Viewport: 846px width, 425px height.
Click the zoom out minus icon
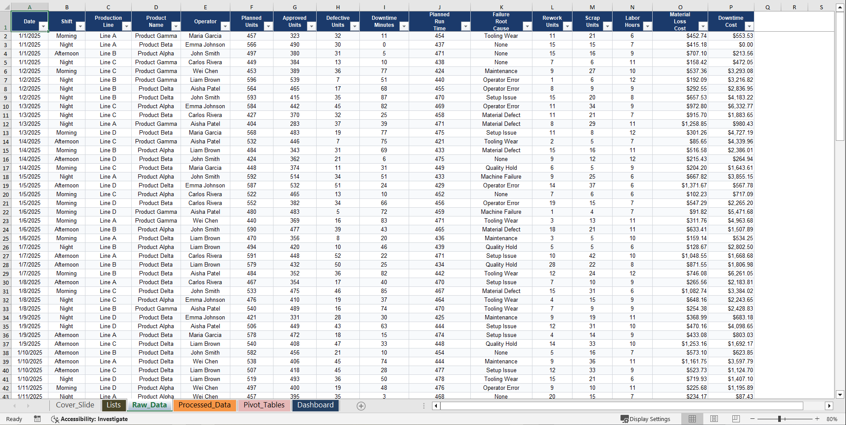pos(753,419)
